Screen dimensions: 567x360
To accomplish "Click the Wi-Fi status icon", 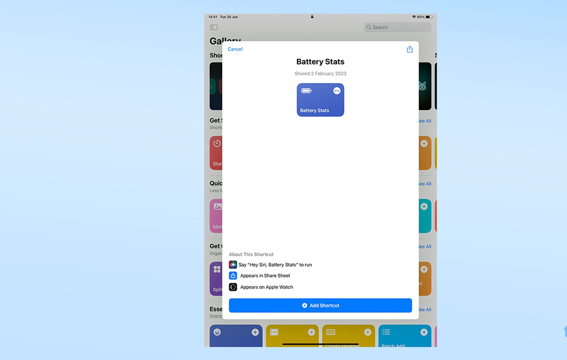I will tap(414, 17).
